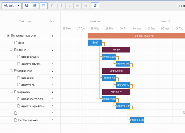Collapse the engineering folder group

click(x=11, y=71)
